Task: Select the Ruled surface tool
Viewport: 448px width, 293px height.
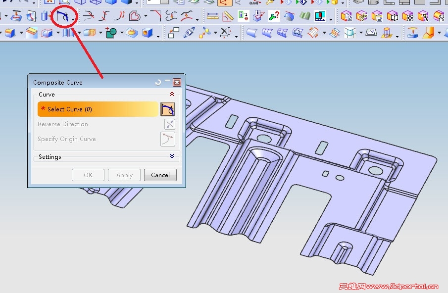Action: click(x=251, y=33)
